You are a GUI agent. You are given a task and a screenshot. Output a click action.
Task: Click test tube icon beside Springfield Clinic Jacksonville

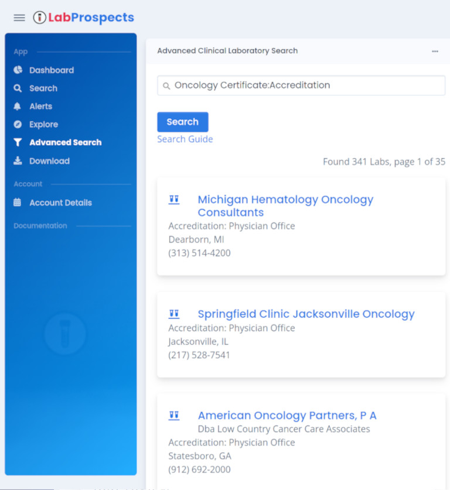pos(174,314)
